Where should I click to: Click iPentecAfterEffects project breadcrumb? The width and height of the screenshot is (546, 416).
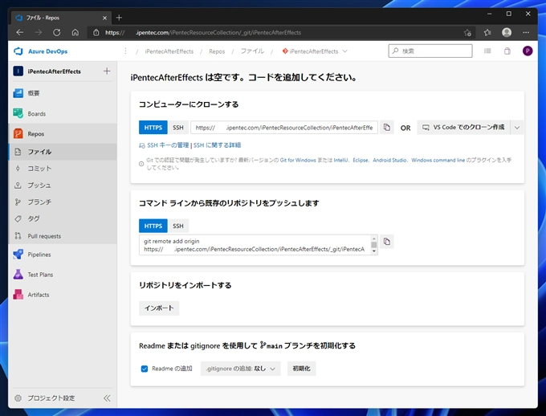click(x=169, y=51)
